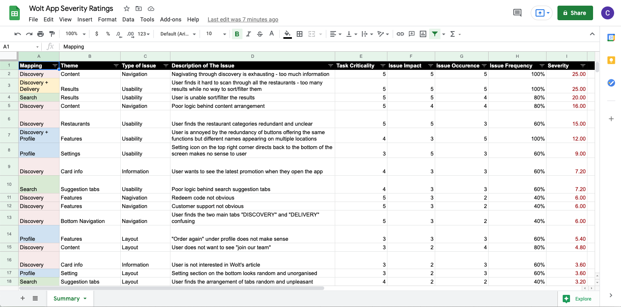
Task: Open the File menu
Action: coord(33,19)
